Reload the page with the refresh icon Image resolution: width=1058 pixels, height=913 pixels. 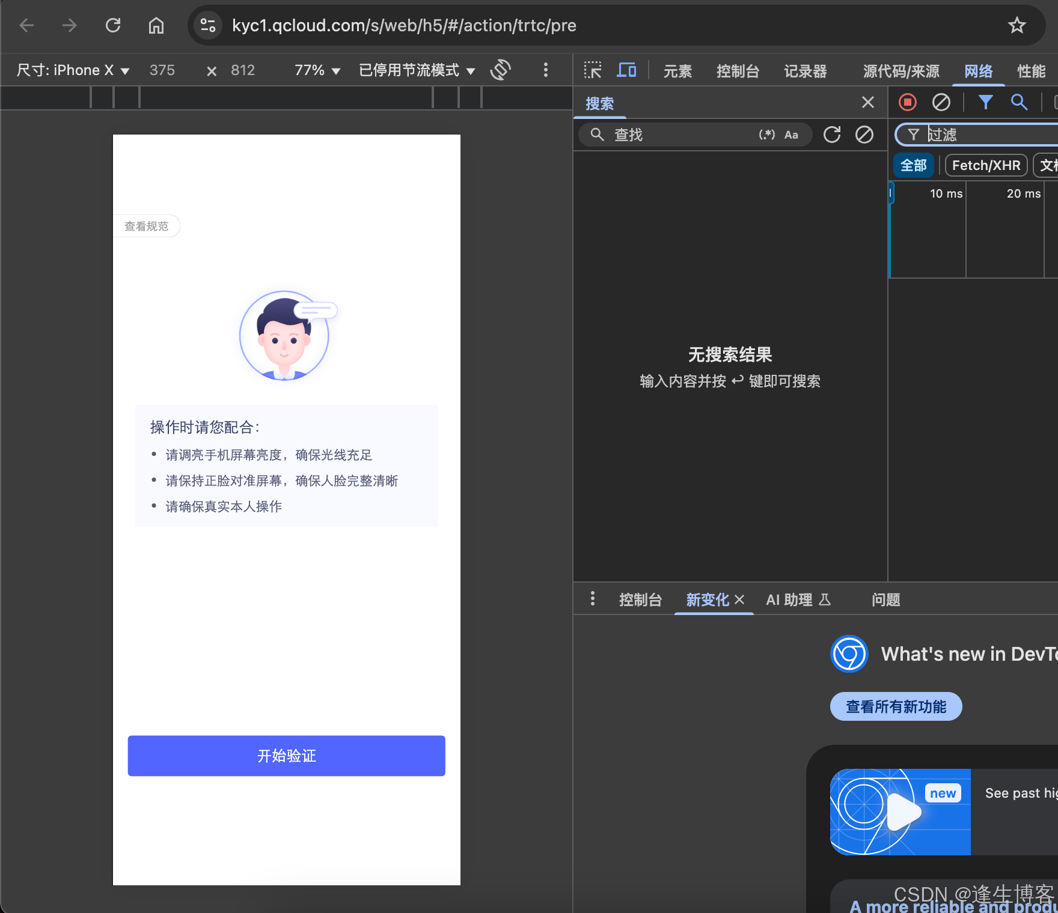[x=113, y=25]
